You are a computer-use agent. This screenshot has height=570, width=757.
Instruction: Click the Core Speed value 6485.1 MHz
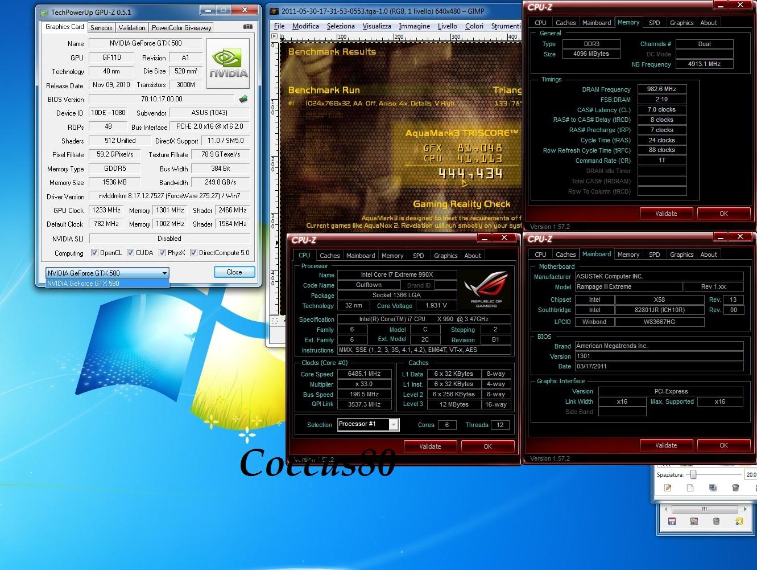364,374
